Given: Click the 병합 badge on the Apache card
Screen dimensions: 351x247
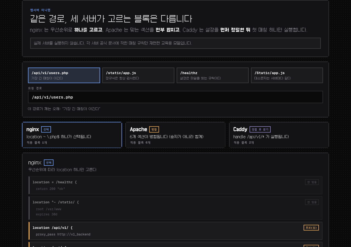Looking at the screenshot, I should [x=154, y=129].
